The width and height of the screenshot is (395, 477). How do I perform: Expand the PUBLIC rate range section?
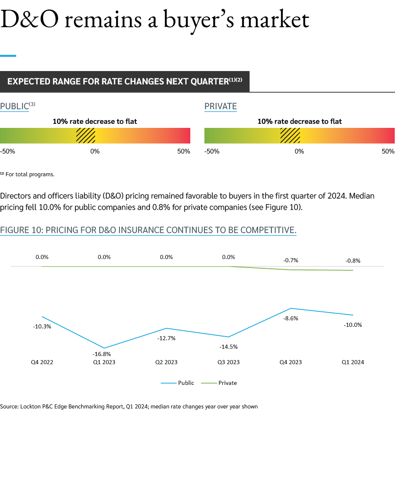pyautogui.click(x=16, y=106)
